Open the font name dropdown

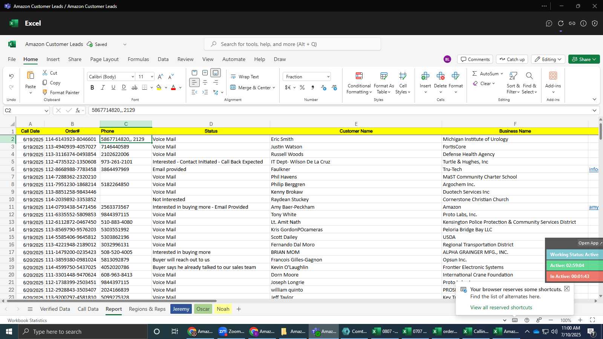[x=133, y=77]
